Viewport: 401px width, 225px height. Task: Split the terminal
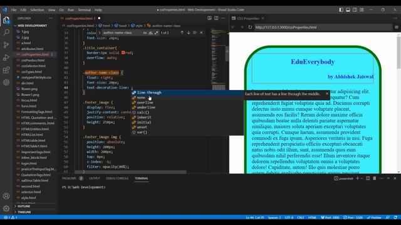point(368,178)
